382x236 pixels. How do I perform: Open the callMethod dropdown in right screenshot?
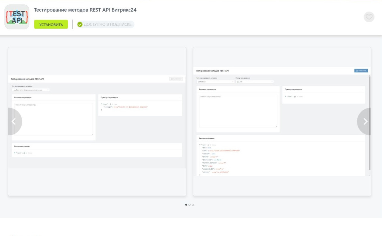click(215, 82)
